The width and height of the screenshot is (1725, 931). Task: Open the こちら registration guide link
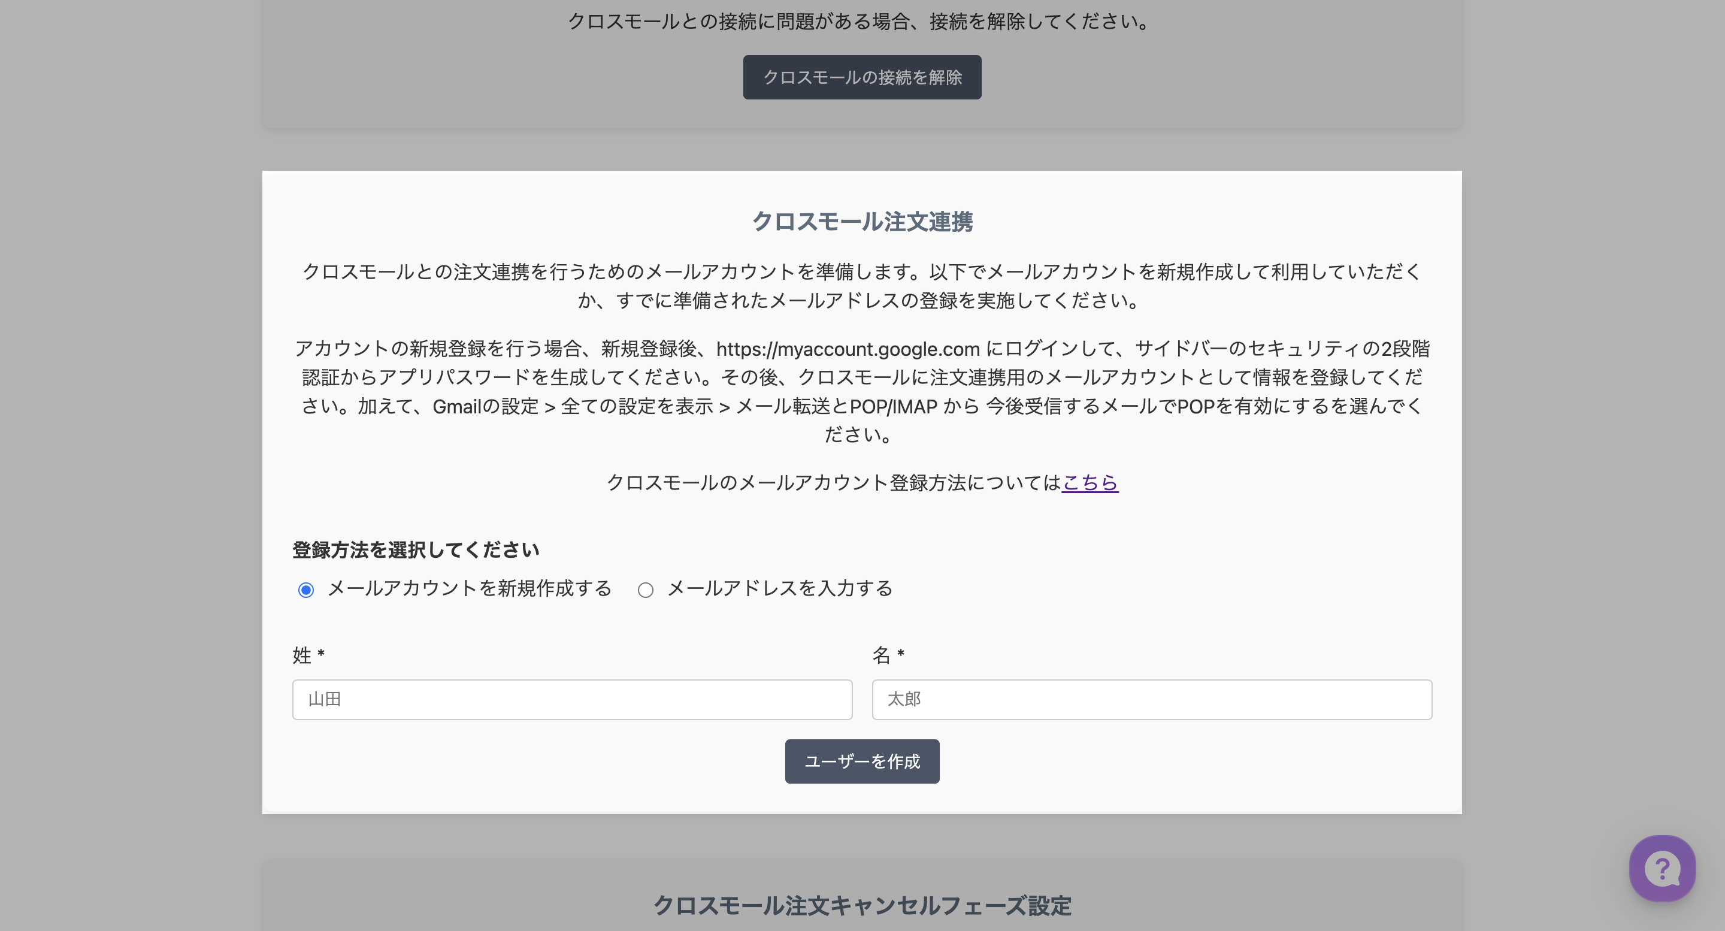coord(1090,482)
